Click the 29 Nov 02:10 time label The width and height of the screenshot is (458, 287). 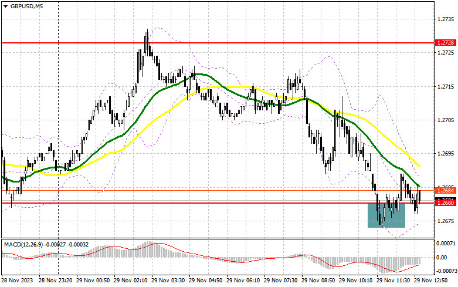(x=131, y=281)
